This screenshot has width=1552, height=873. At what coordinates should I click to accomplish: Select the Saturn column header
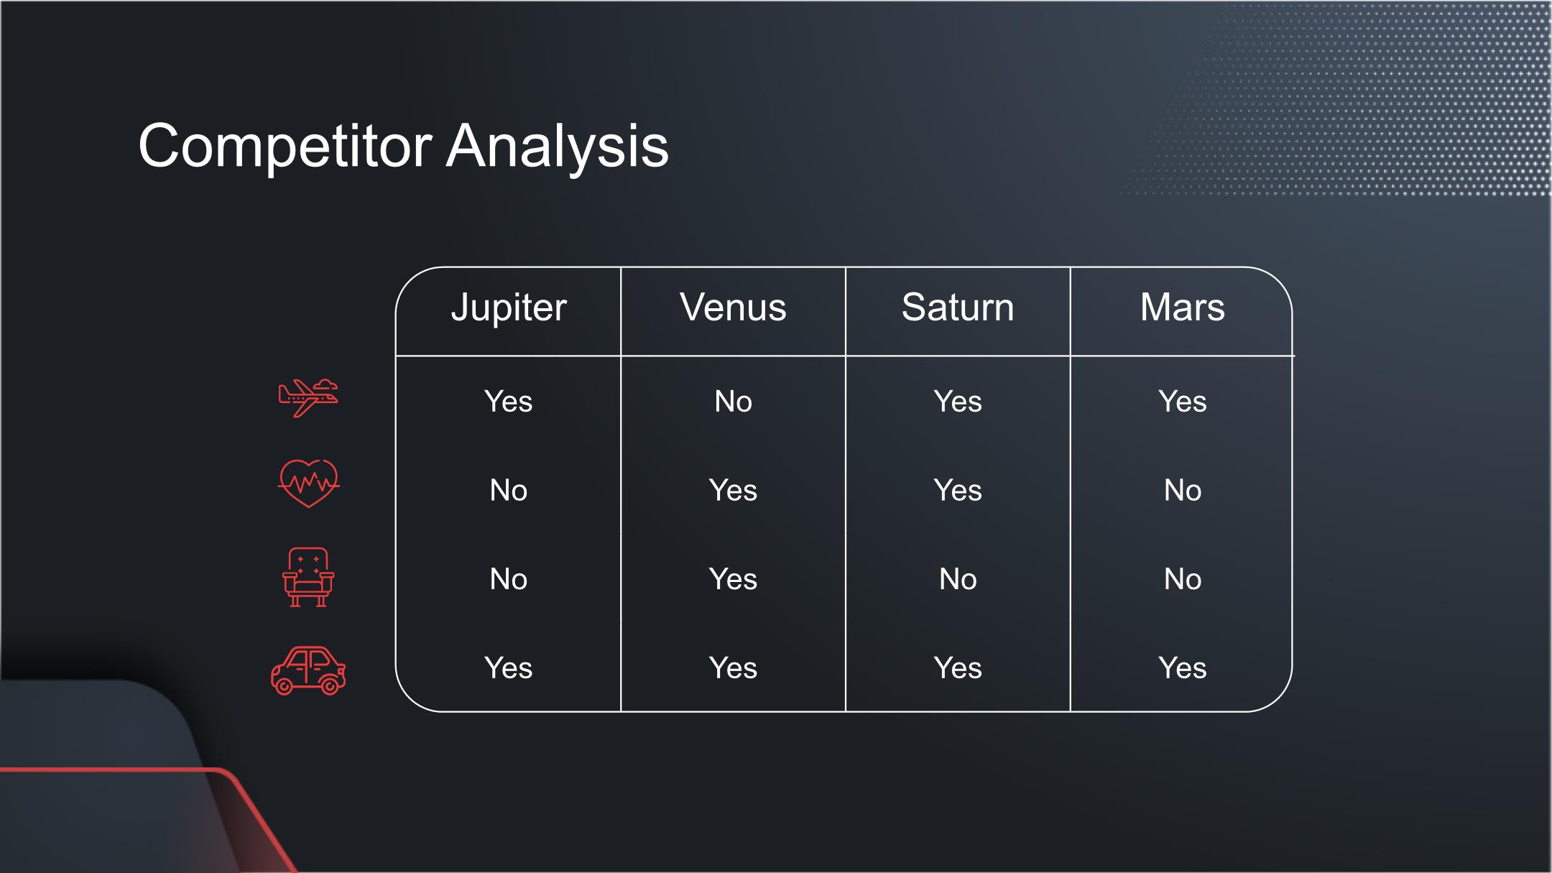pyautogui.click(x=958, y=308)
